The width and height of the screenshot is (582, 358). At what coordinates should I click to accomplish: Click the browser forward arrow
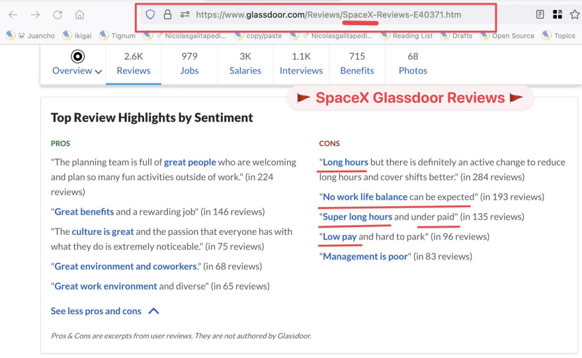35,15
